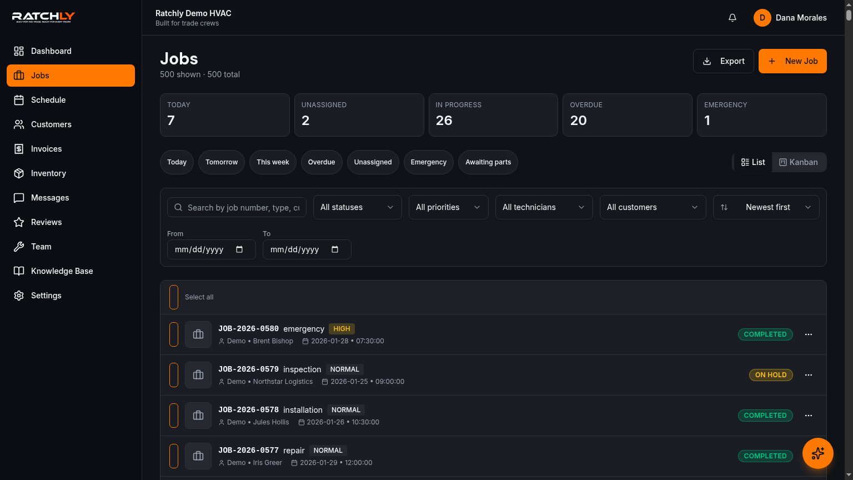
Task: Click the Customers people icon
Action: (x=19, y=124)
